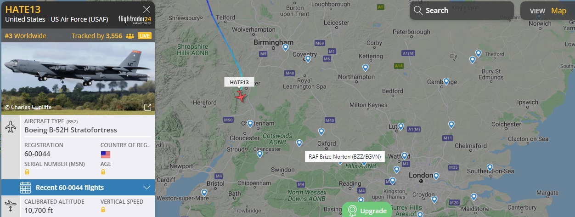This screenshot has width=575, height=217.
Task: Click the B-52H Stratofortress photo thumbnail
Action: tap(78, 78)
